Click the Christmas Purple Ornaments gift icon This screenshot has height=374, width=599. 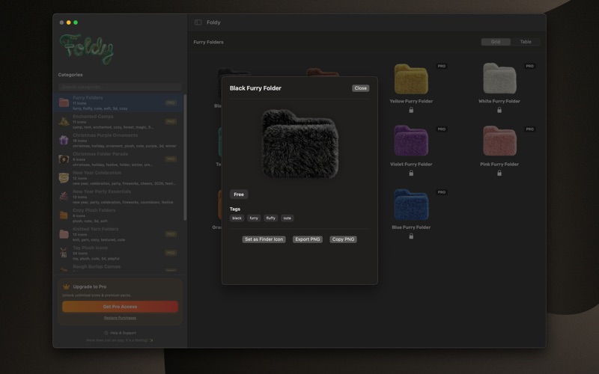click(64, 140)
